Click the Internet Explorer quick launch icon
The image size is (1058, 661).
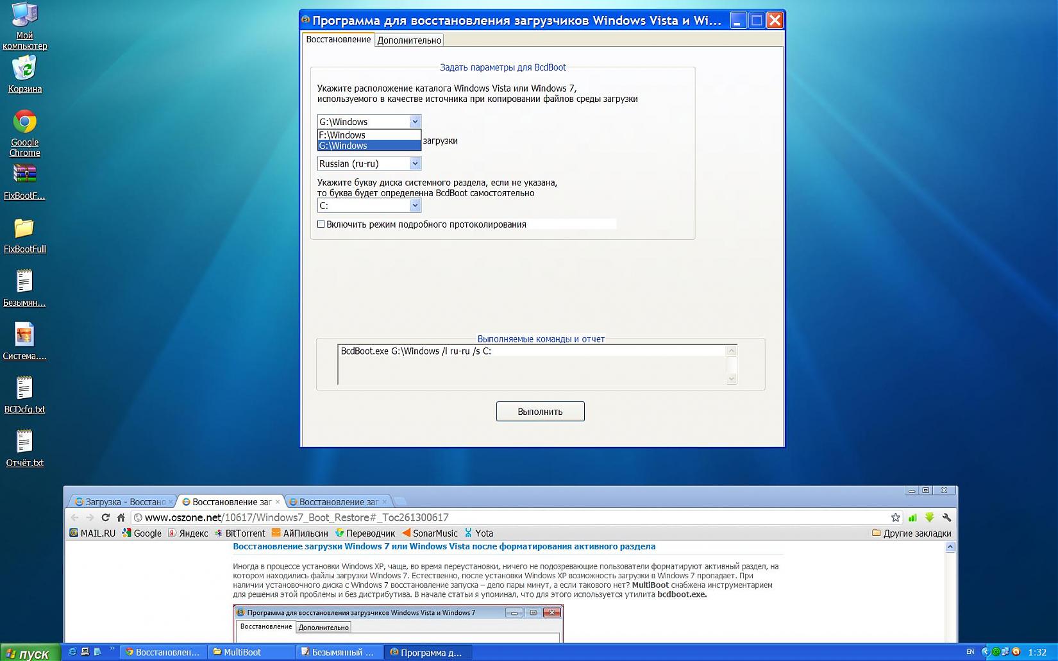pos(72,652)
